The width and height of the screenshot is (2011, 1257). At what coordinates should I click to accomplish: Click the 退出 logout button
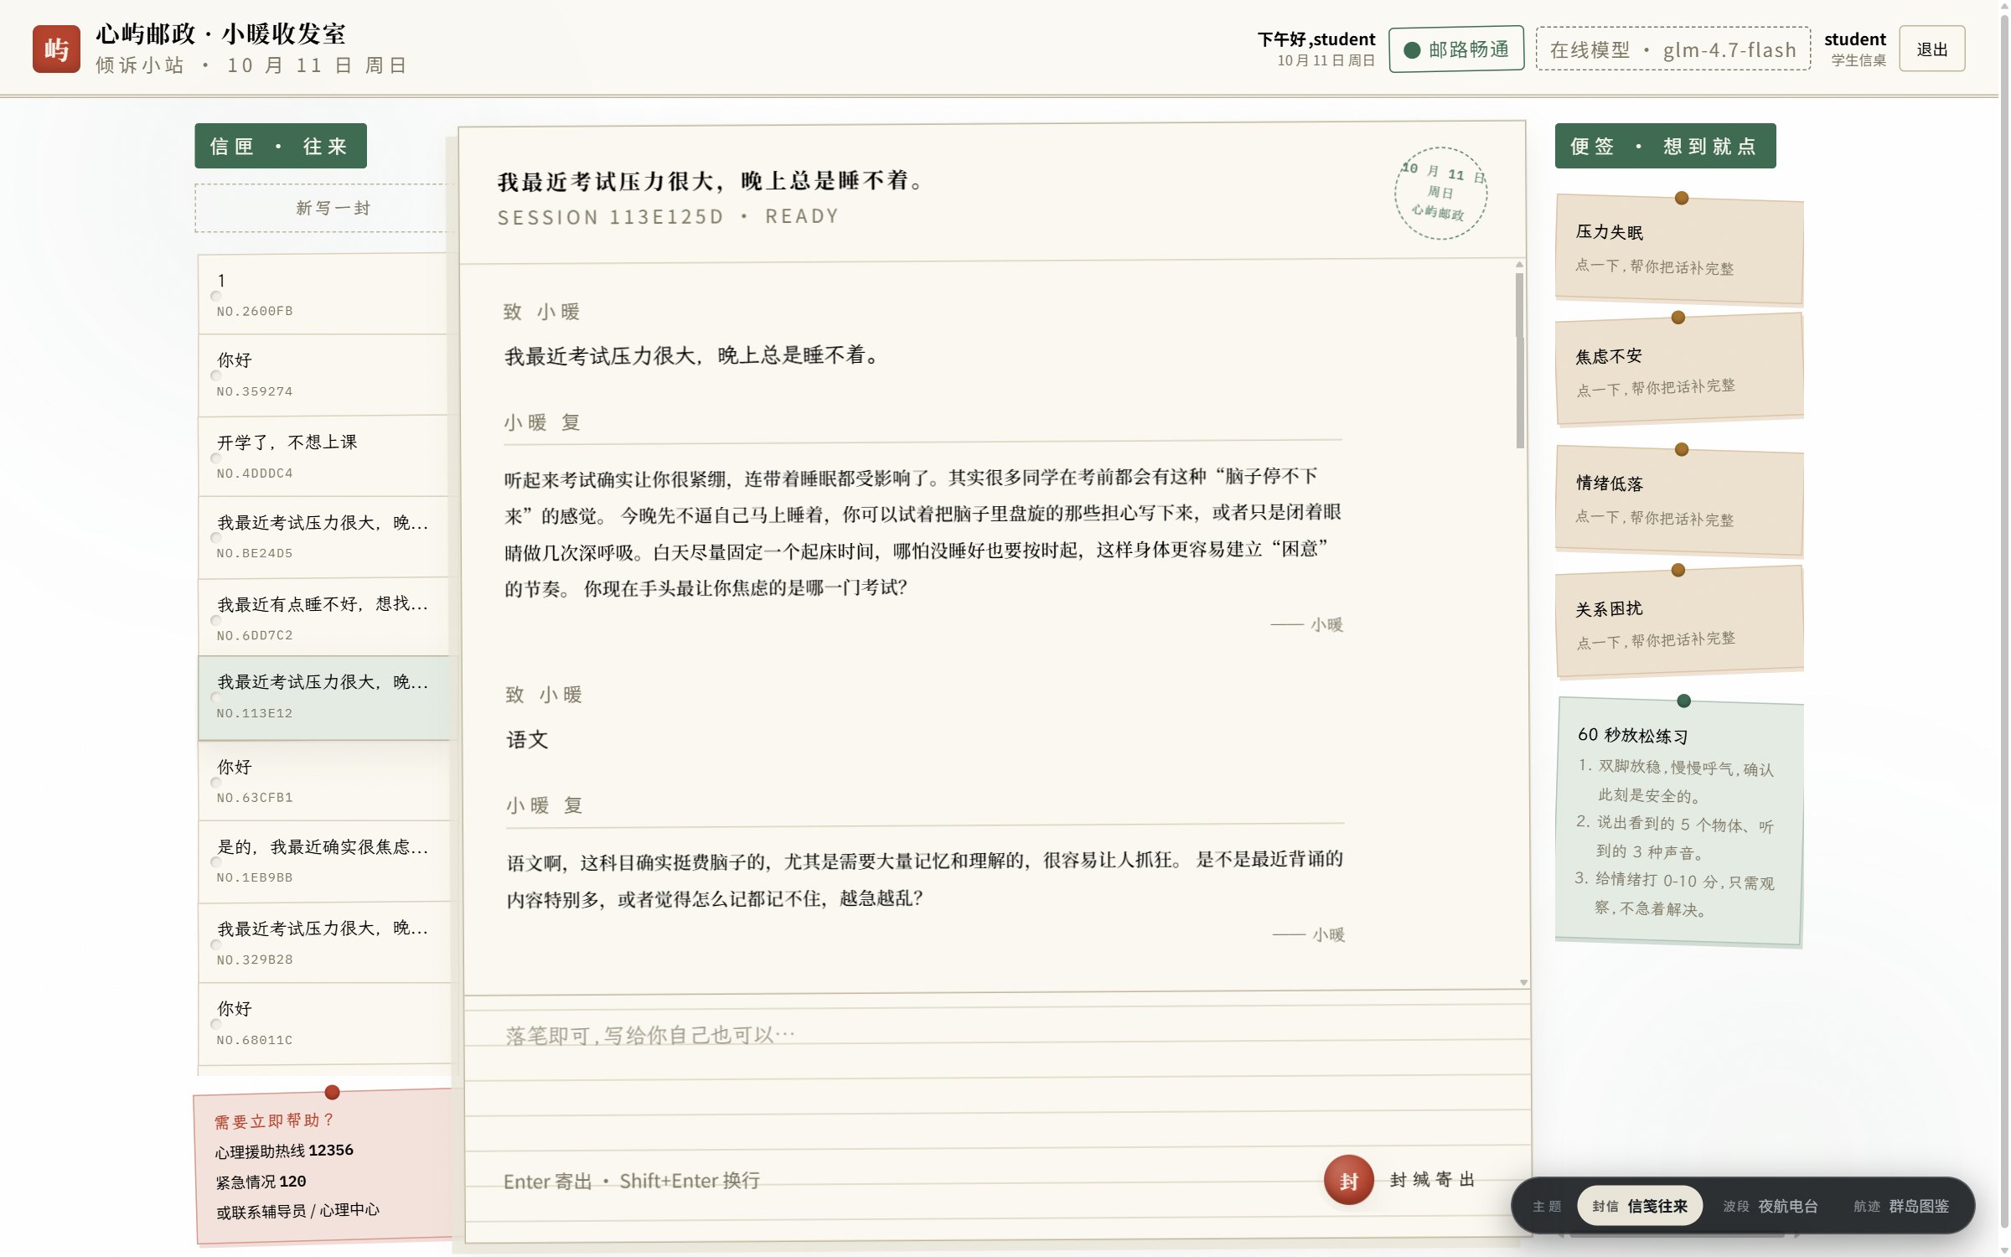(1931, 49)
